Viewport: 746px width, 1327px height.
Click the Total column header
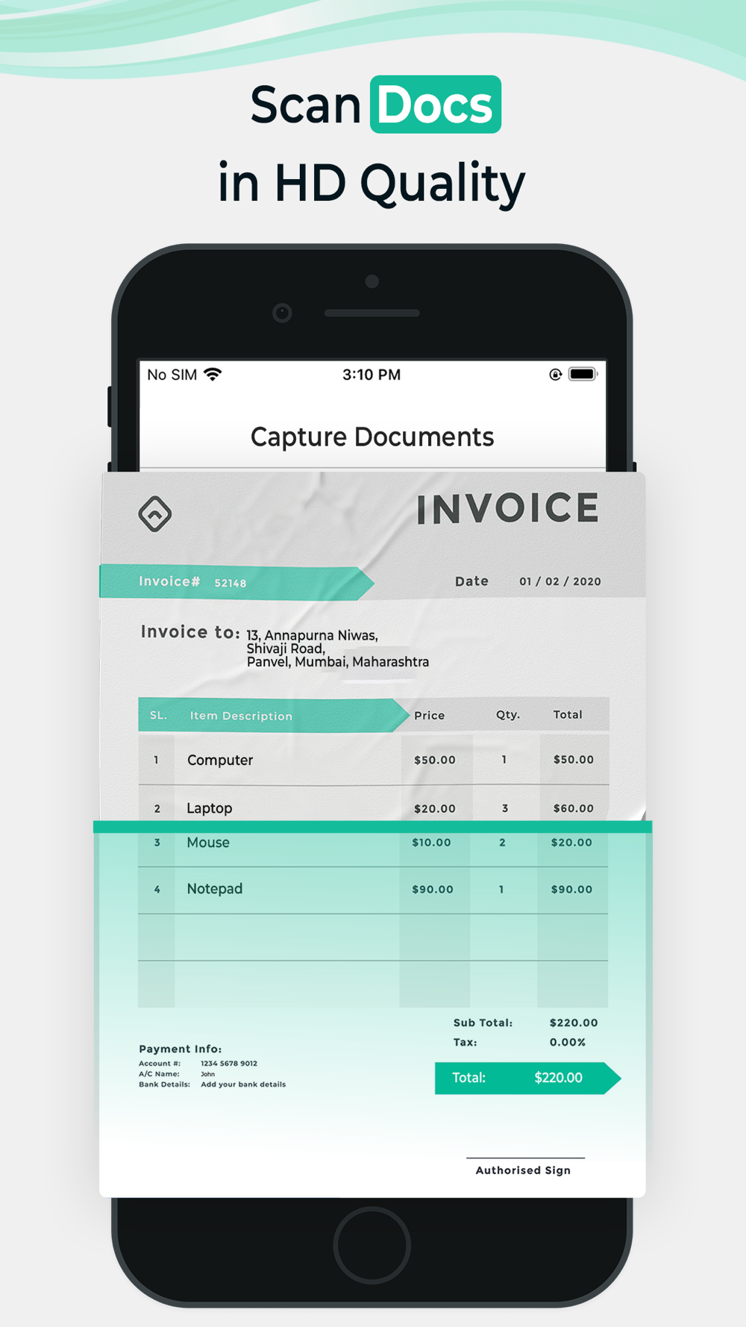click(x=568, y=714)
